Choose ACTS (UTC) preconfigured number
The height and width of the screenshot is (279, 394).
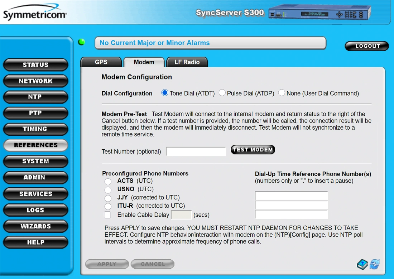pos(108,181)
